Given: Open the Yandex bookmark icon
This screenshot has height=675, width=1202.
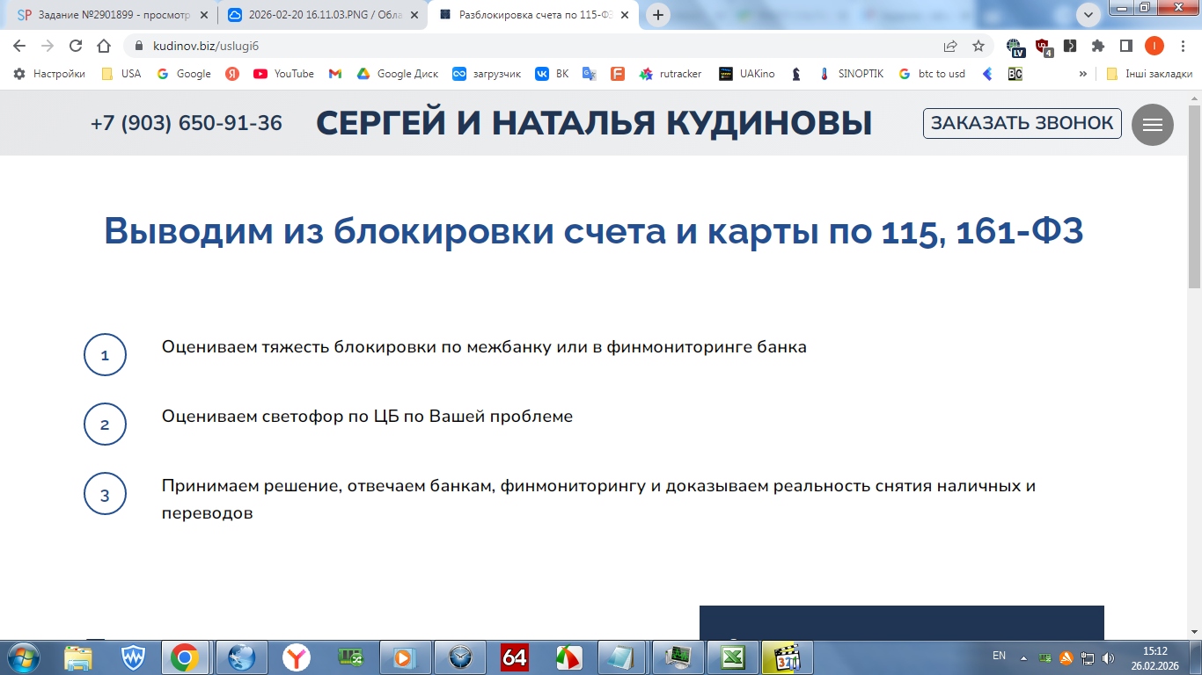Looking at the screenshot, I should point(232,74).
